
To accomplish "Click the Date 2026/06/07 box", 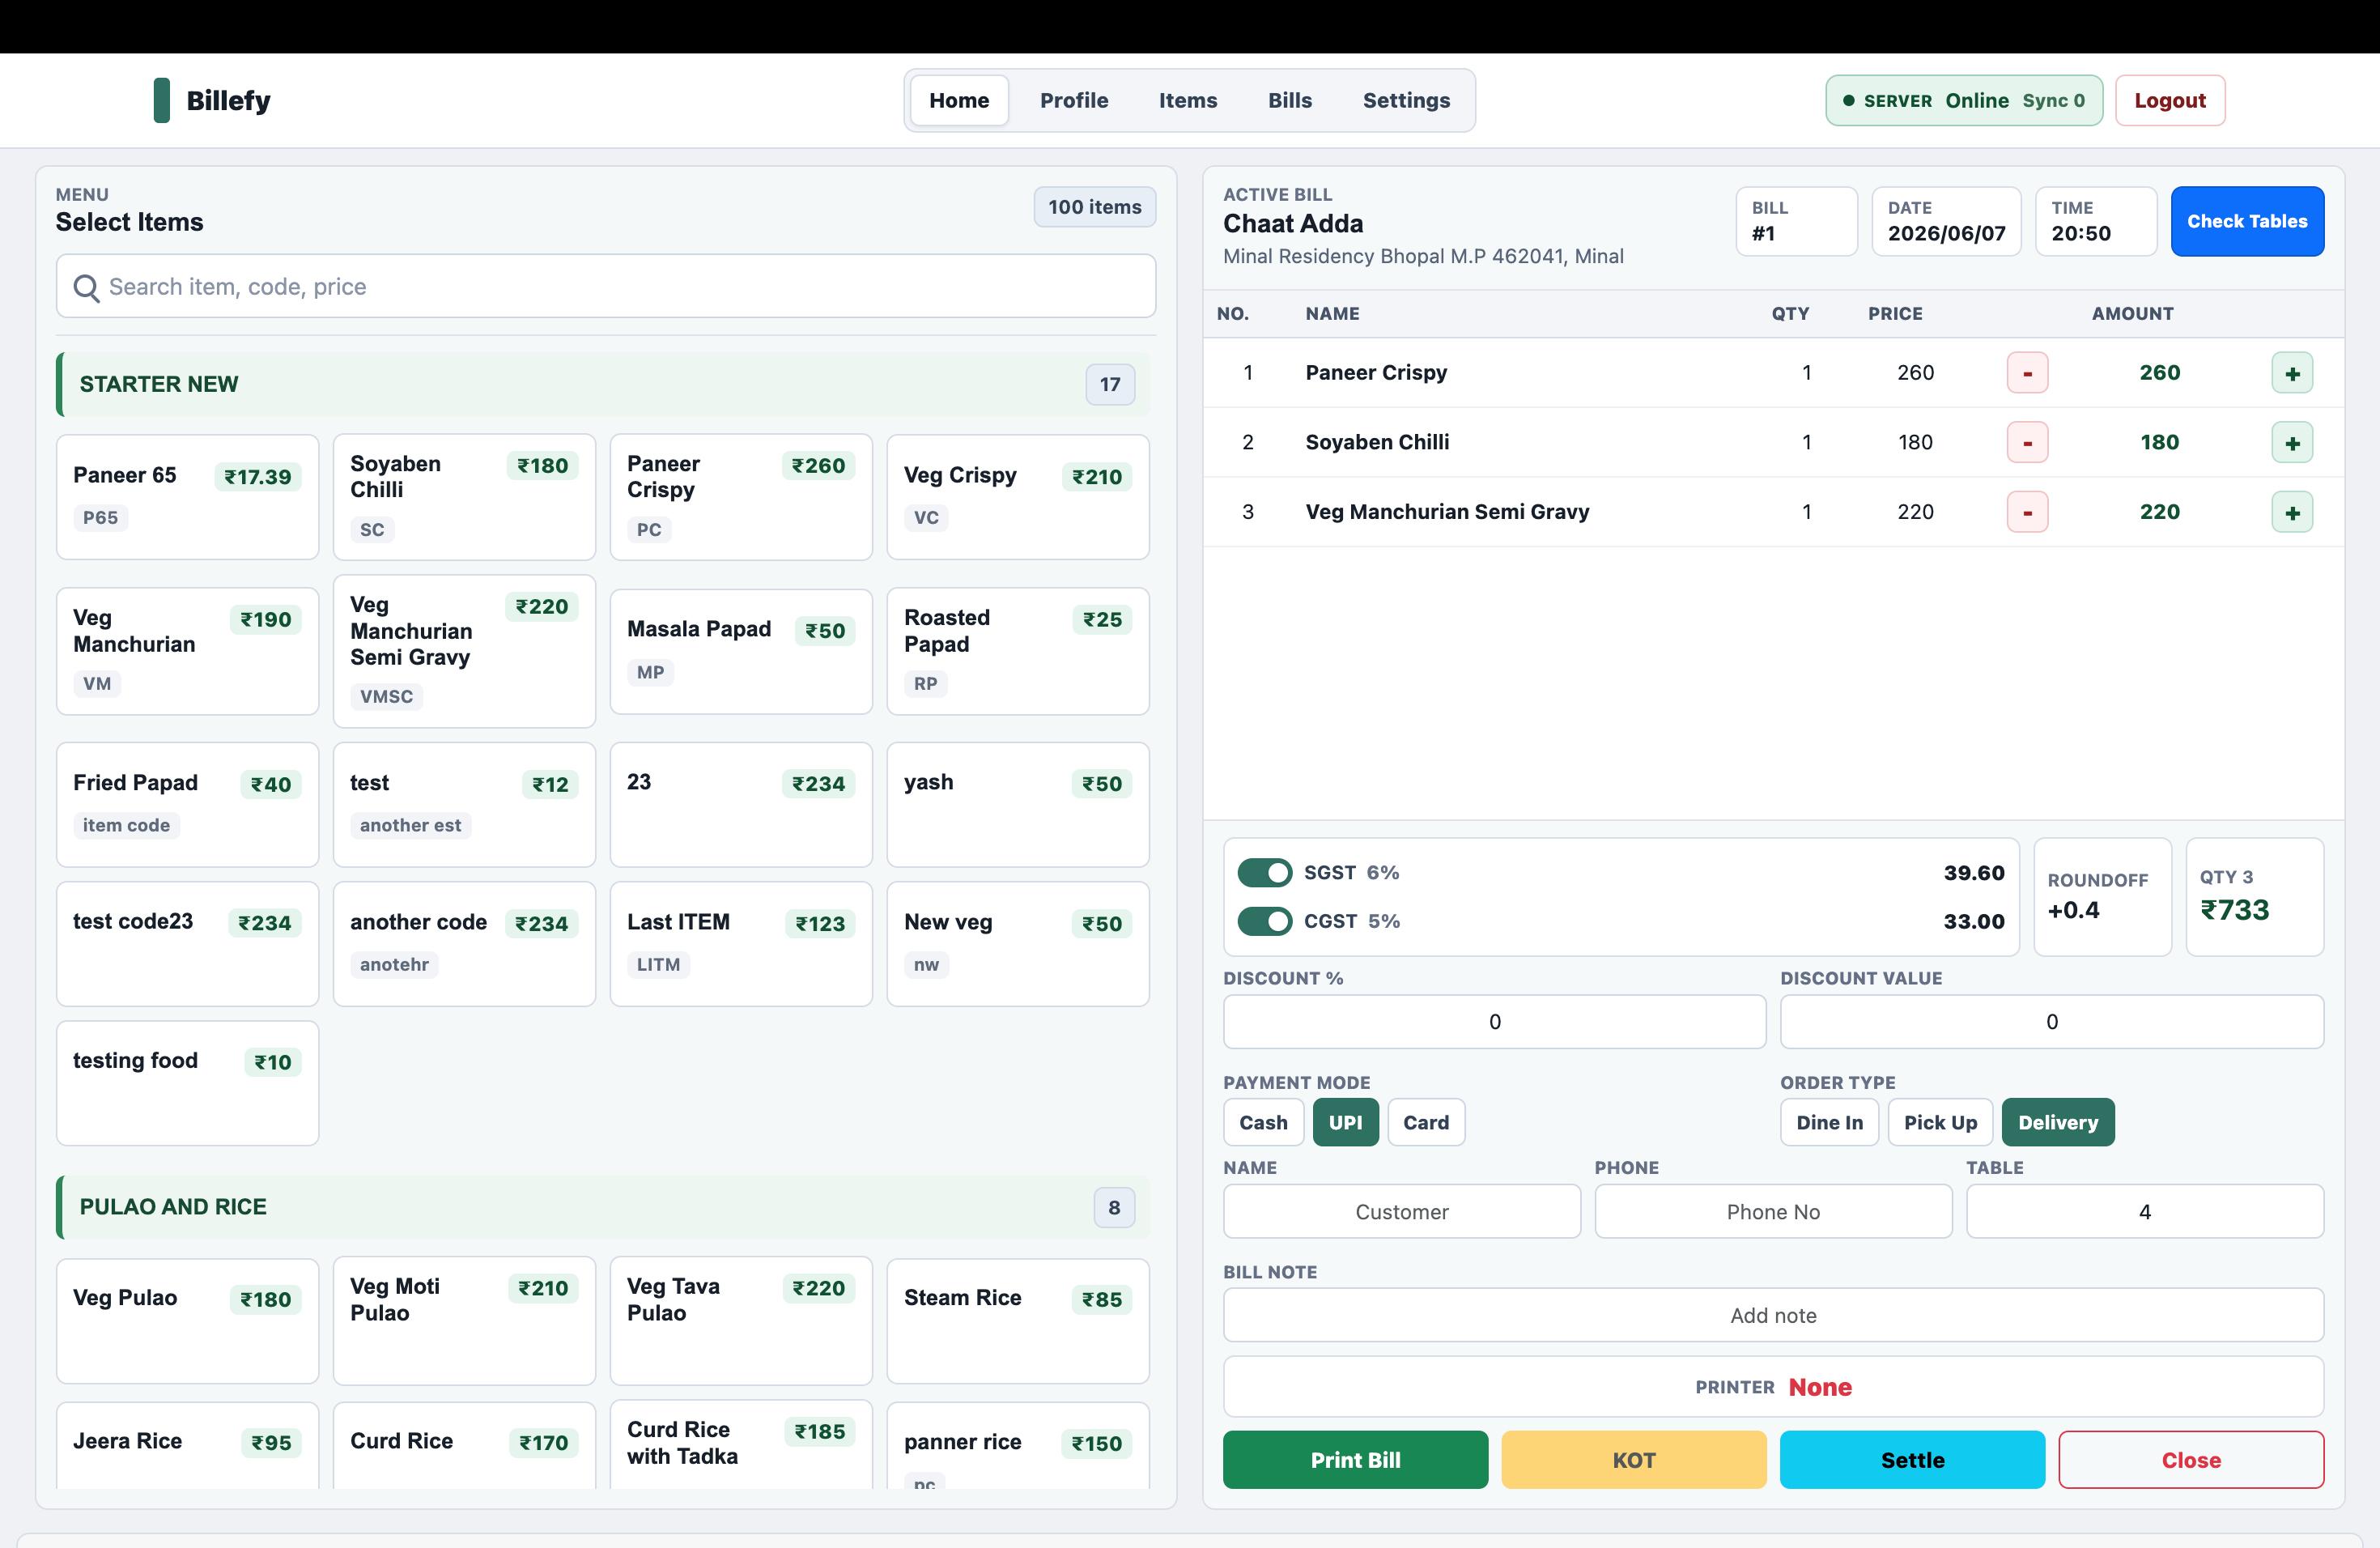I will pyautogui.click(x=1946, y=221).
